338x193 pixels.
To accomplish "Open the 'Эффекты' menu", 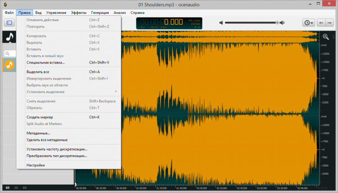I will coord(78,13).
